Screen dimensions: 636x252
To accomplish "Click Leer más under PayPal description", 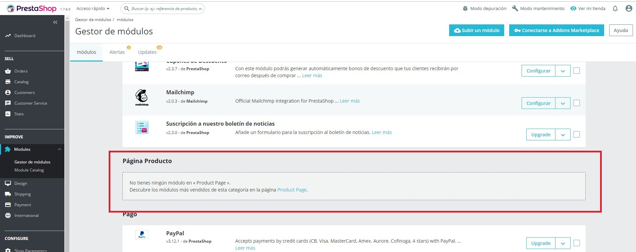I will tap(245, 248).
